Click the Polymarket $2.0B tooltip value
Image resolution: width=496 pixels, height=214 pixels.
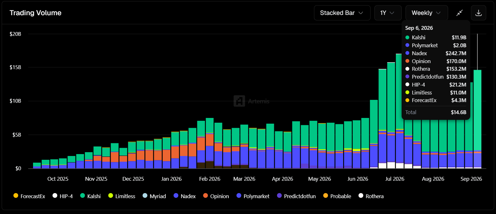(460, 45)
